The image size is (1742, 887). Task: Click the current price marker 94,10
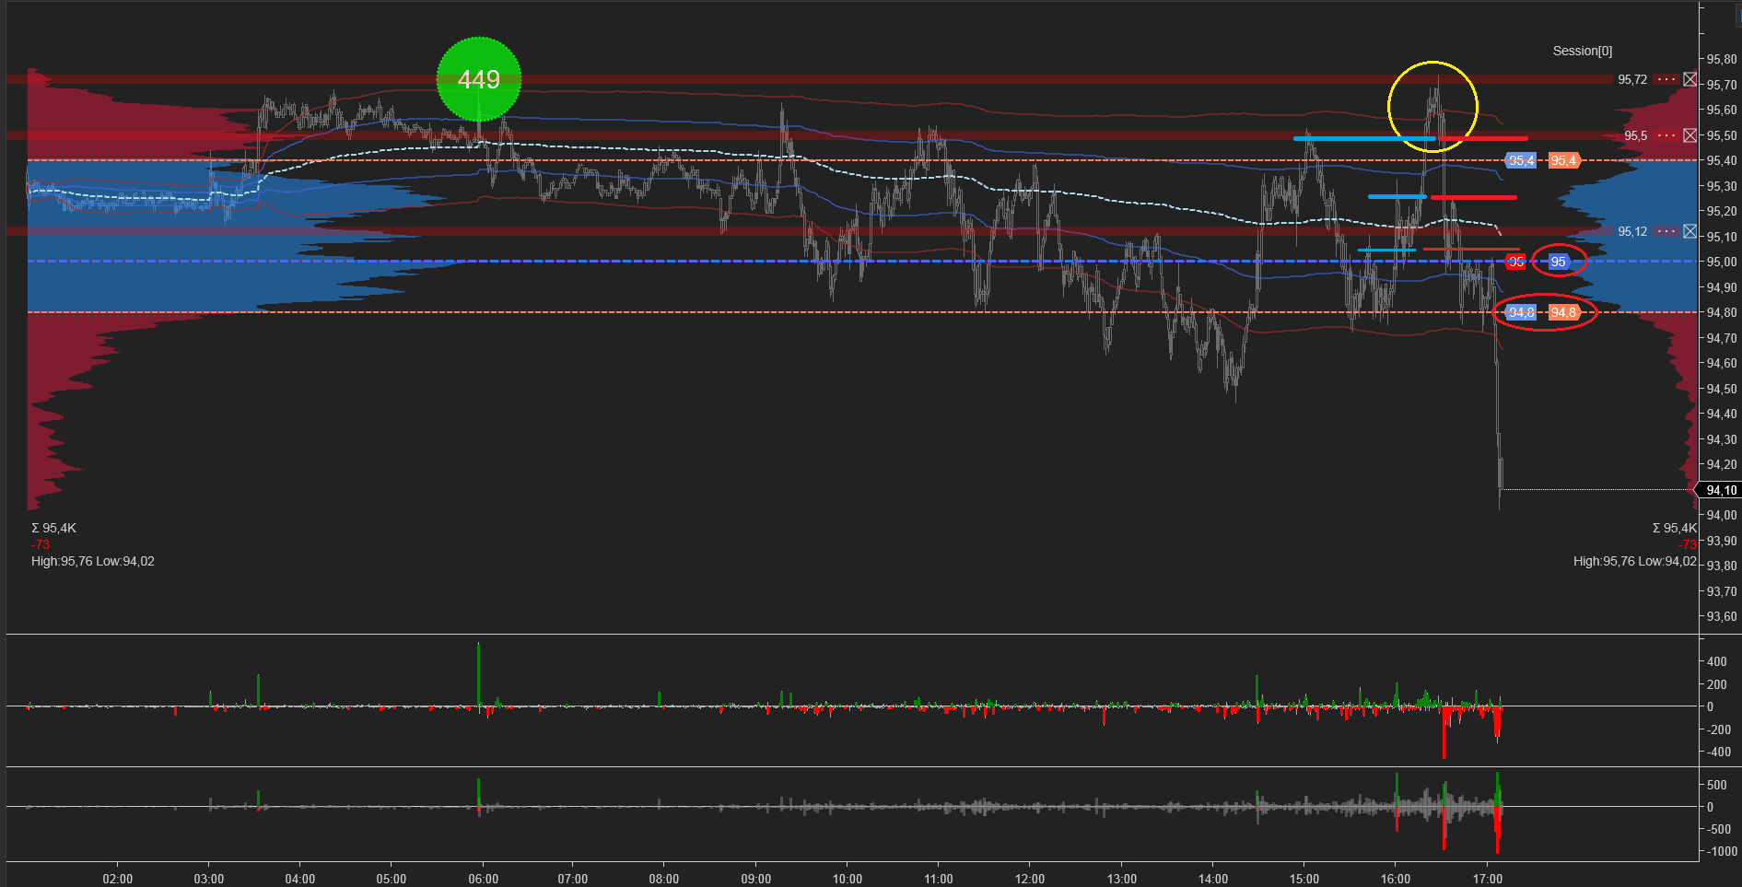tap(1720, 490)
